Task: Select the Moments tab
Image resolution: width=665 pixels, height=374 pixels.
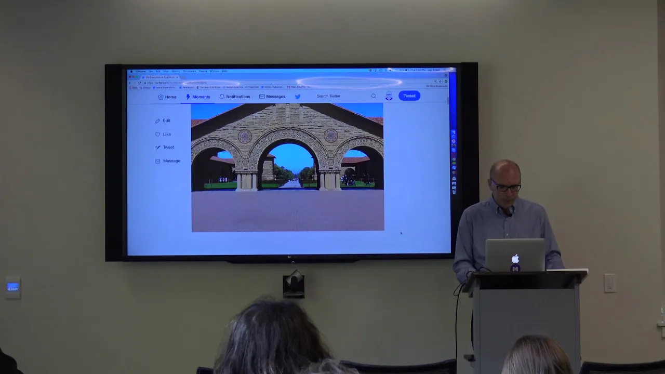Action: [x=198, y=97]
